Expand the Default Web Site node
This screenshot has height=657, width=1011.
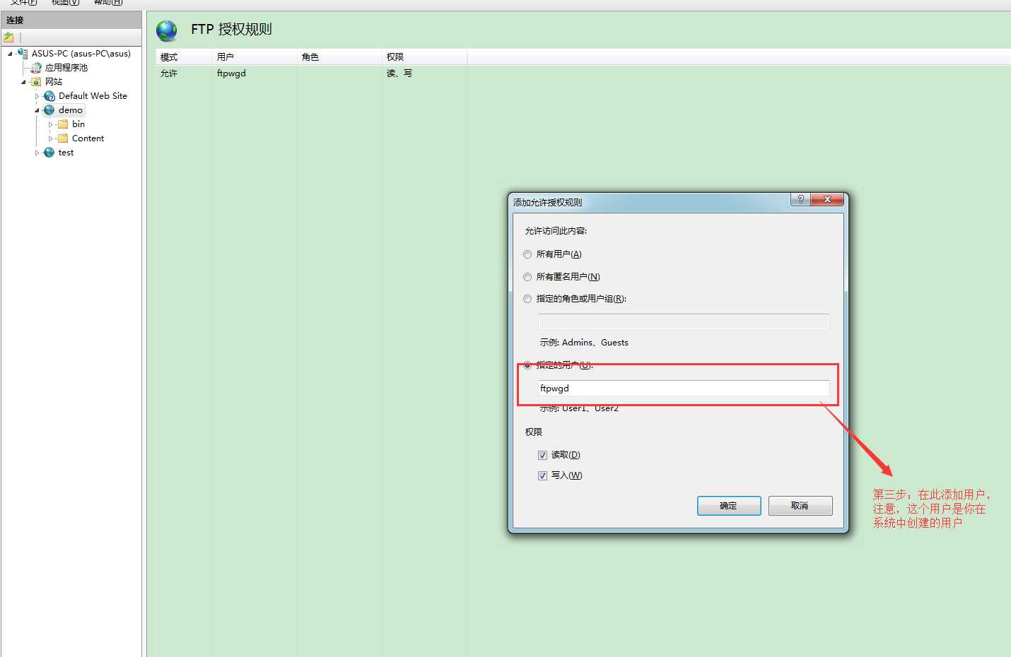pos(37,96)
